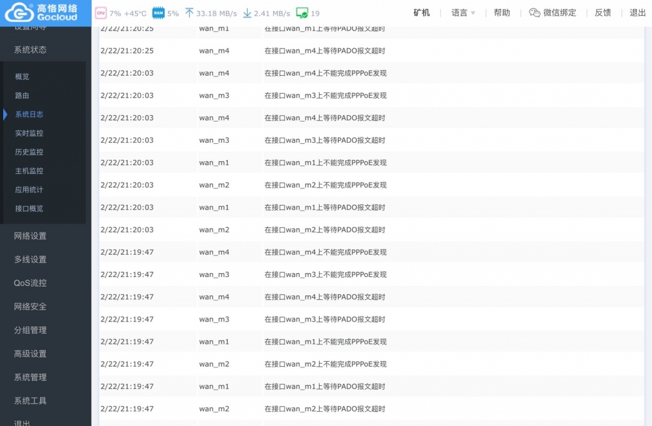Click 在接口wan_m3上等待PADO报文超时 at 21:19:47
This screenshot has height=426, width=652.
tap(325, 320)
